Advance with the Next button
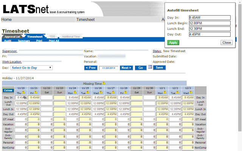The width and height of the screenshot is (242, 151). (x=126, y=68)
